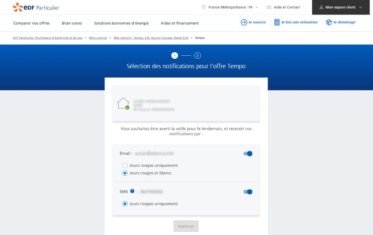Image resolution: width=373 pixels, height=235 pixels.
Task: Toggle SMS notifications switch
Action: point(248,192)
